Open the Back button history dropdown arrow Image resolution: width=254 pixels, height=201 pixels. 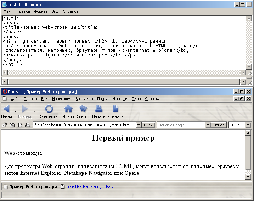15,111
